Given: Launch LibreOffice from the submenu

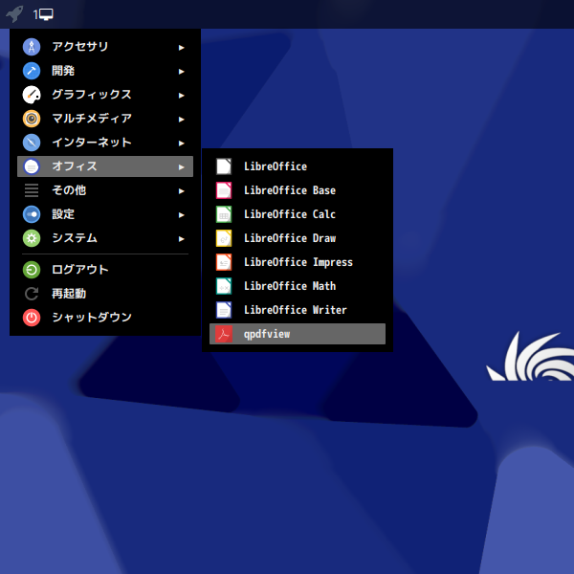Looking at the screenshot, I should (x=298, y=166).
